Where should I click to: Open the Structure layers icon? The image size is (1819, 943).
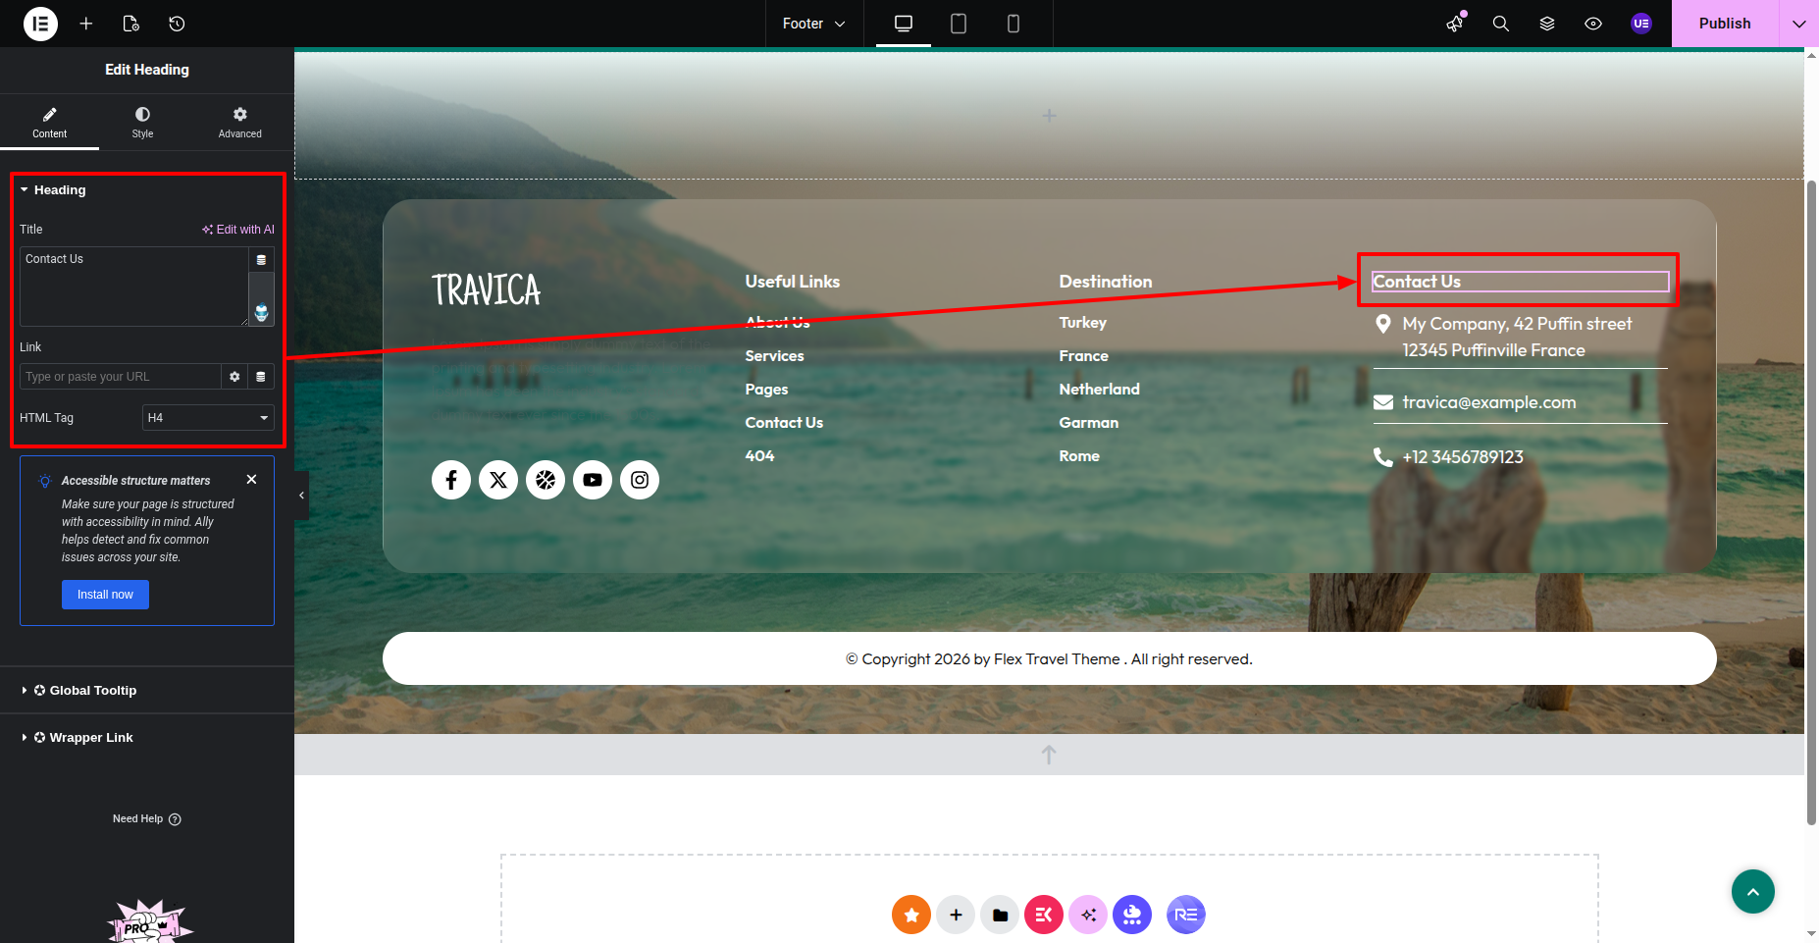(x=1547, y=24)
